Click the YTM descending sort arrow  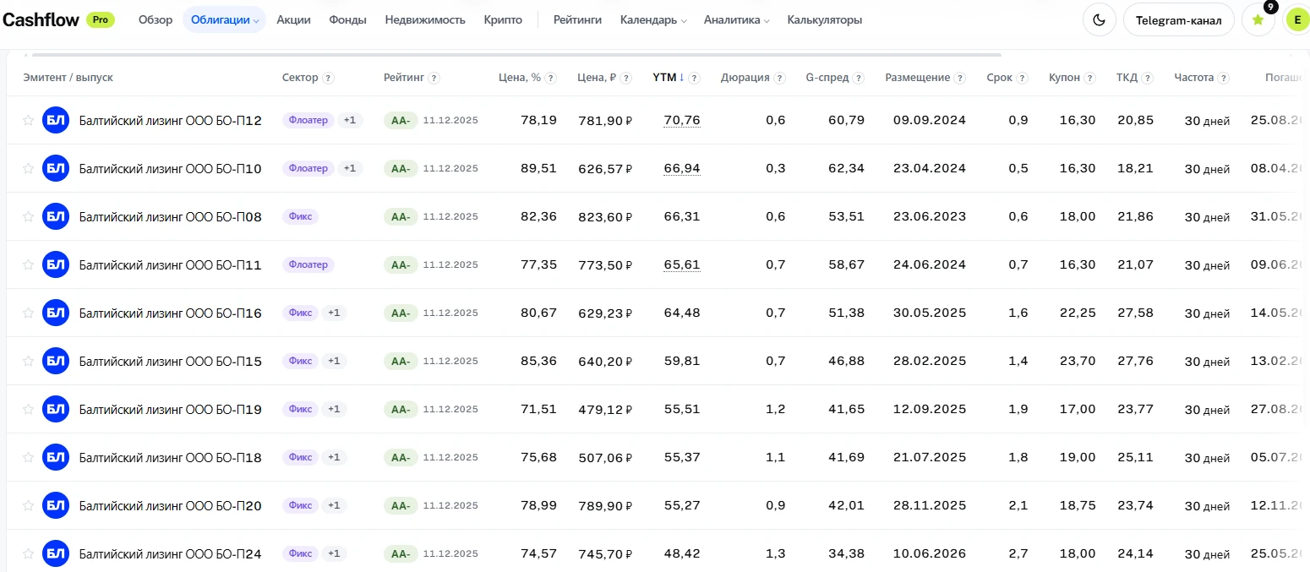pyautogui.click(x=681, y=77)
